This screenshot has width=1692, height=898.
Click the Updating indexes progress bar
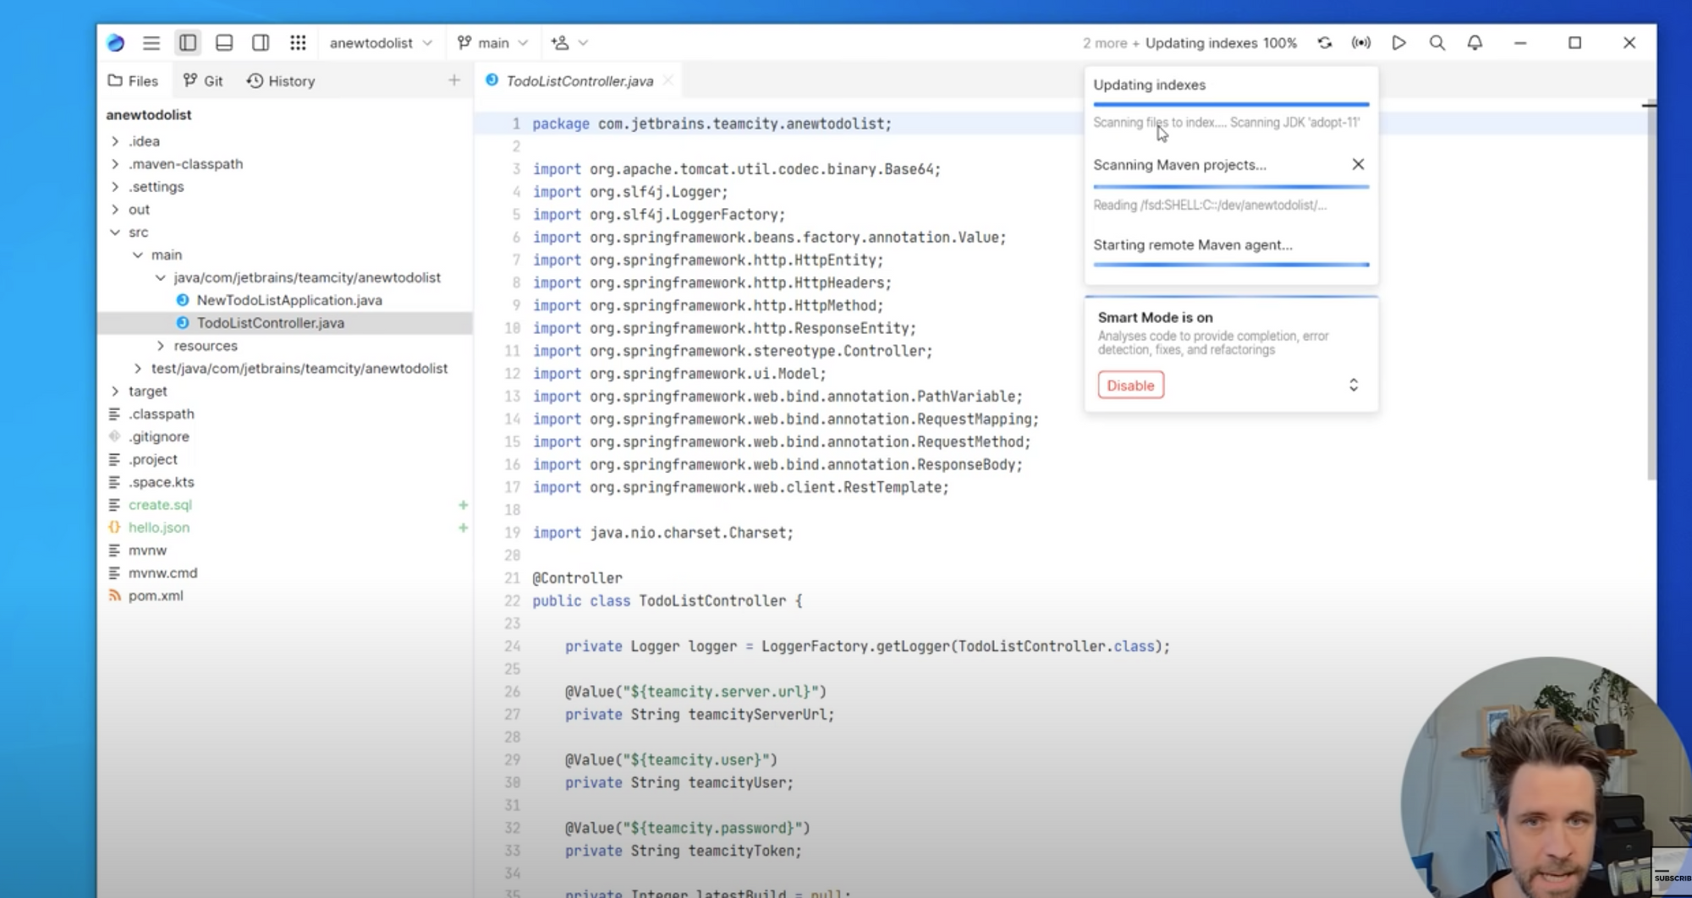coord(1231,104)
